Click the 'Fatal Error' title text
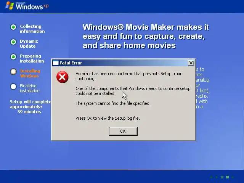This screenshot has height=183, width=244. (71, 63)
